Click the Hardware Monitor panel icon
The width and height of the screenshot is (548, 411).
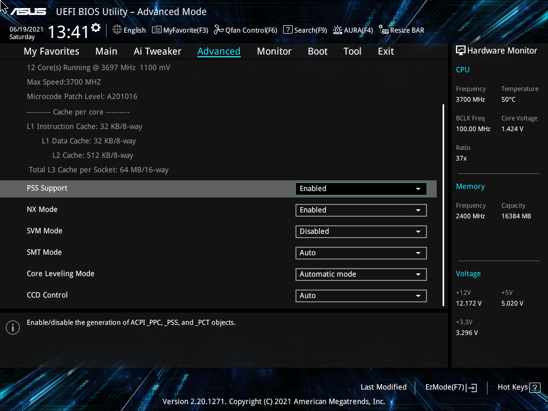461,50
